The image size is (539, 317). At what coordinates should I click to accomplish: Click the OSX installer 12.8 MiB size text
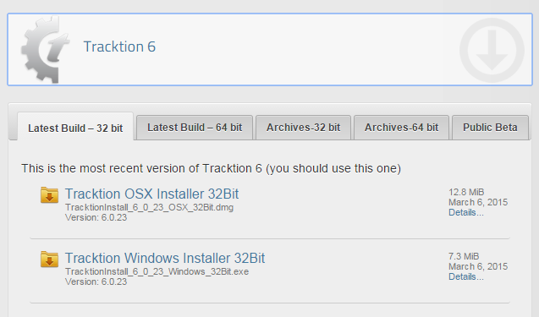(466, 192)
